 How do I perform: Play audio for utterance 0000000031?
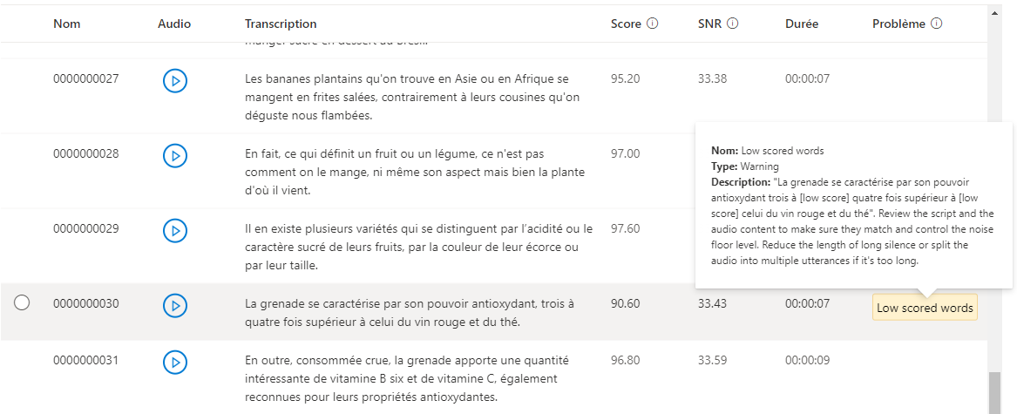coord(175,362)
